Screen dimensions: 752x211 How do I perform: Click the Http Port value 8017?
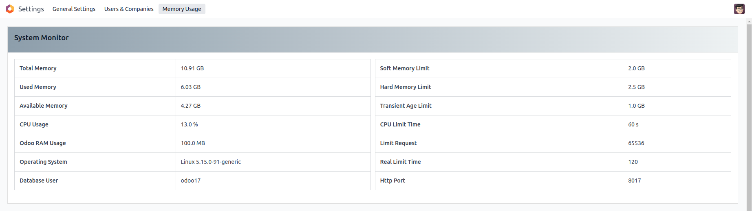pyautogui.click(x=635, y=181)
